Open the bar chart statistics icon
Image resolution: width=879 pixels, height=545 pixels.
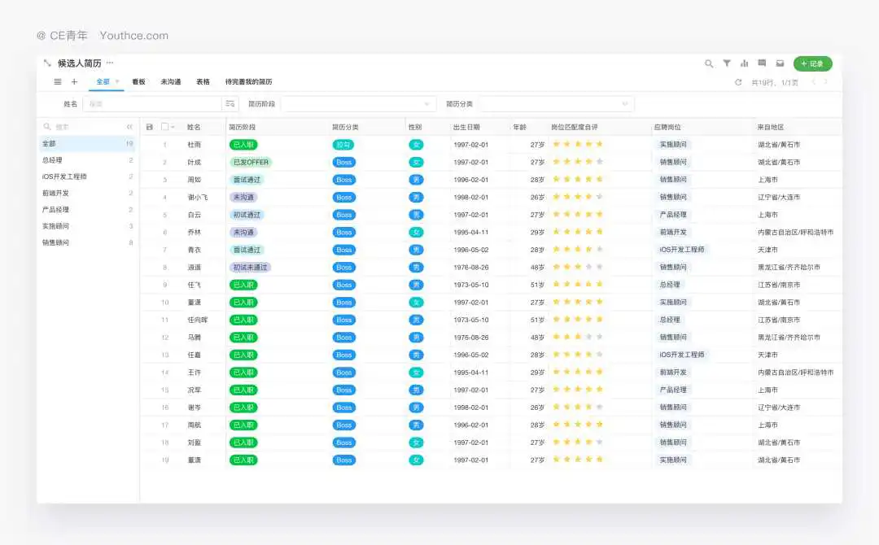point(744,63)
